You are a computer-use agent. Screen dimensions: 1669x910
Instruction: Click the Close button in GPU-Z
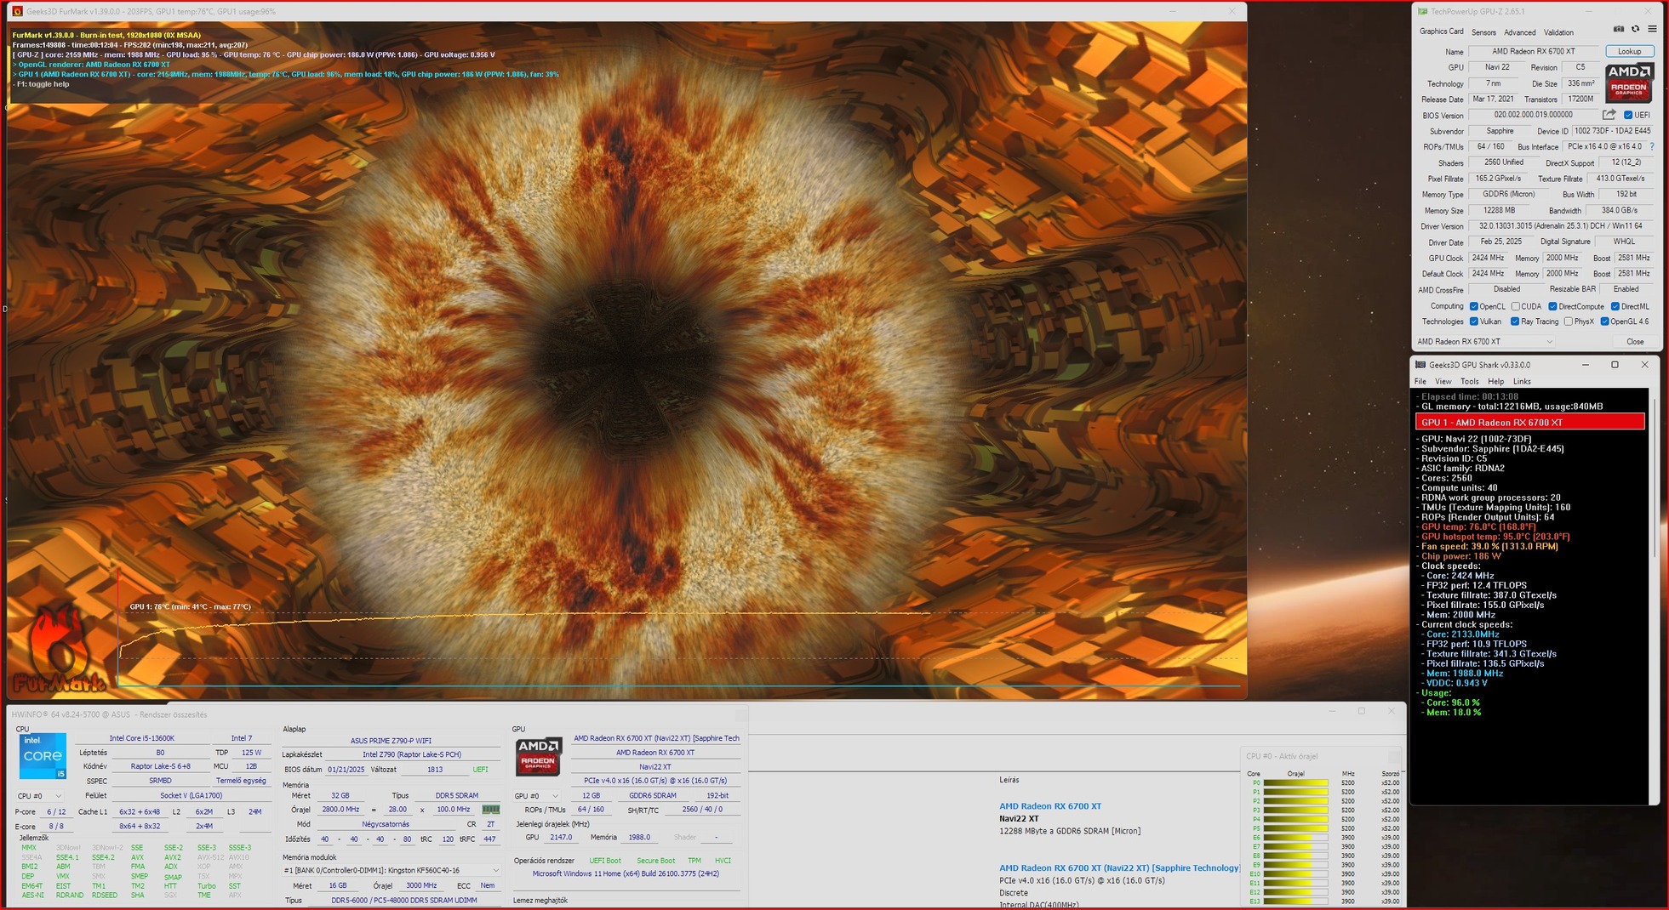coord(1635,342)
